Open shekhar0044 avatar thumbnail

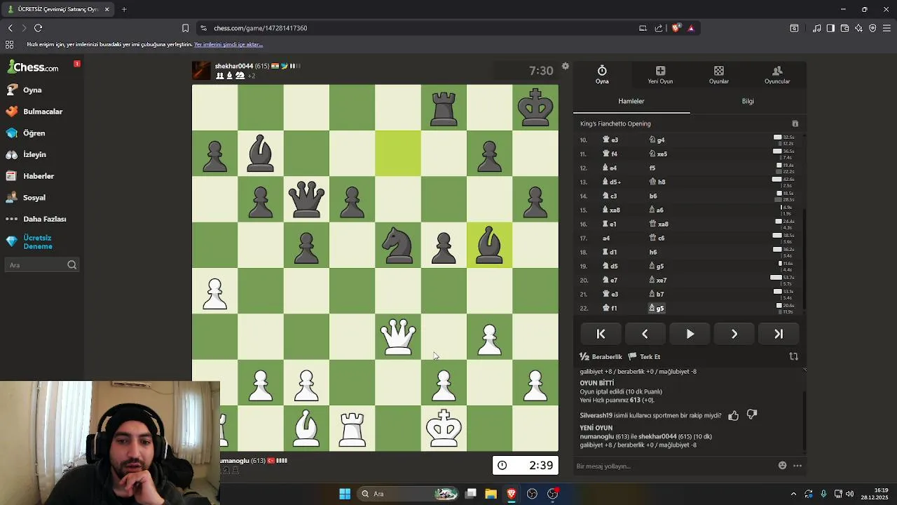point(201,70)
